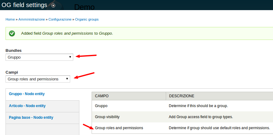Open the Campi dropdown list
The image size is (273, 135).
tap(38, 79)
